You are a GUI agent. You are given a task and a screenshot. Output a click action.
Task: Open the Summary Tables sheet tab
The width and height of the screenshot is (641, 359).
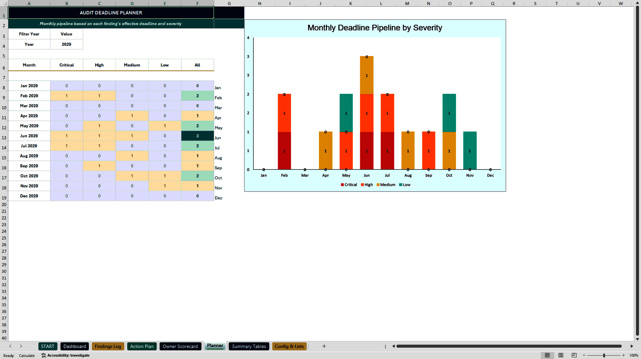pyautogui.click(x=249, y=346)
